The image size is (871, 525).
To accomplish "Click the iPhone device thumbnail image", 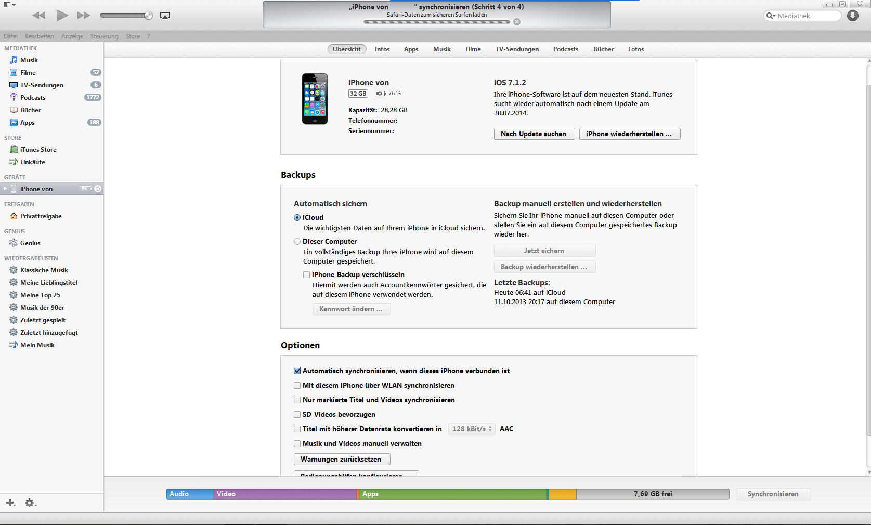I will coord(315,99).
